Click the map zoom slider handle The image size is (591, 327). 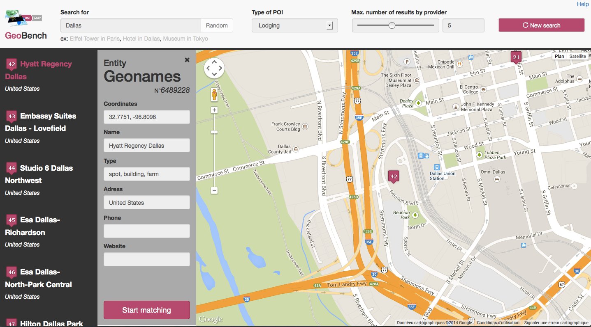[x=214, y=132]
